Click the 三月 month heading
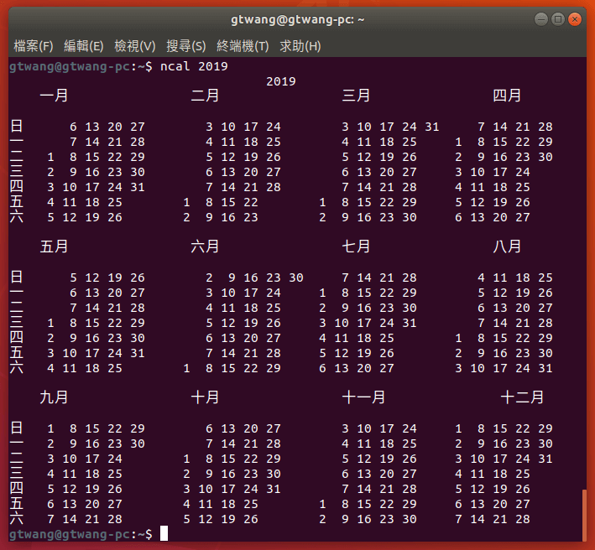Image resolution: width=595 pixels, height=550 pixels. 356,96
